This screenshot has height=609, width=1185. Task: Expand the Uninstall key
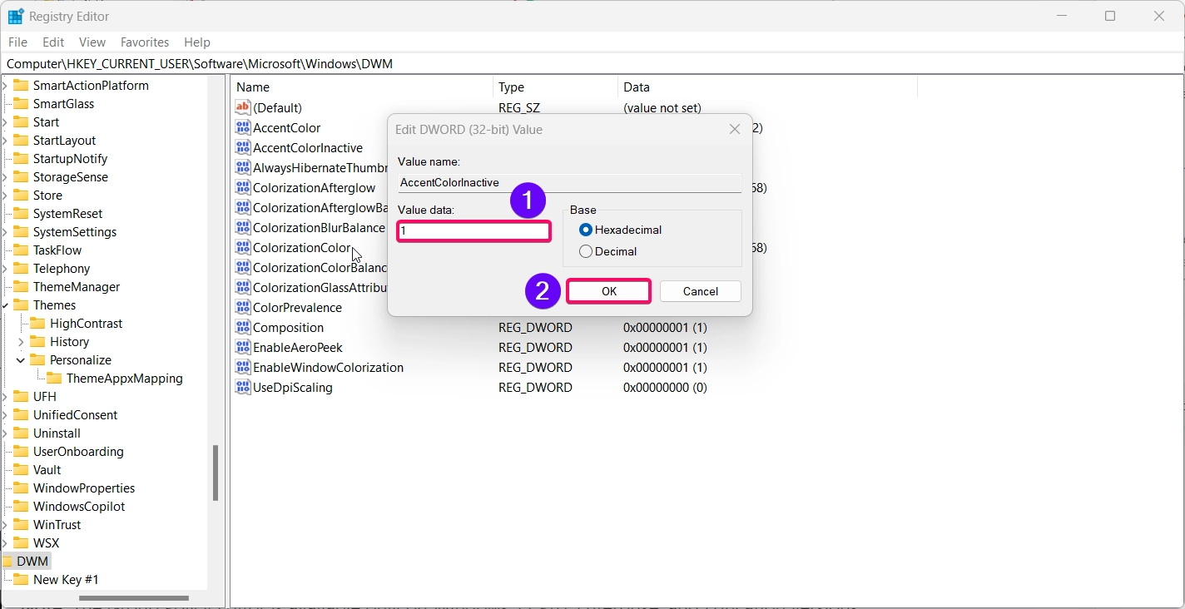point(5,433)
